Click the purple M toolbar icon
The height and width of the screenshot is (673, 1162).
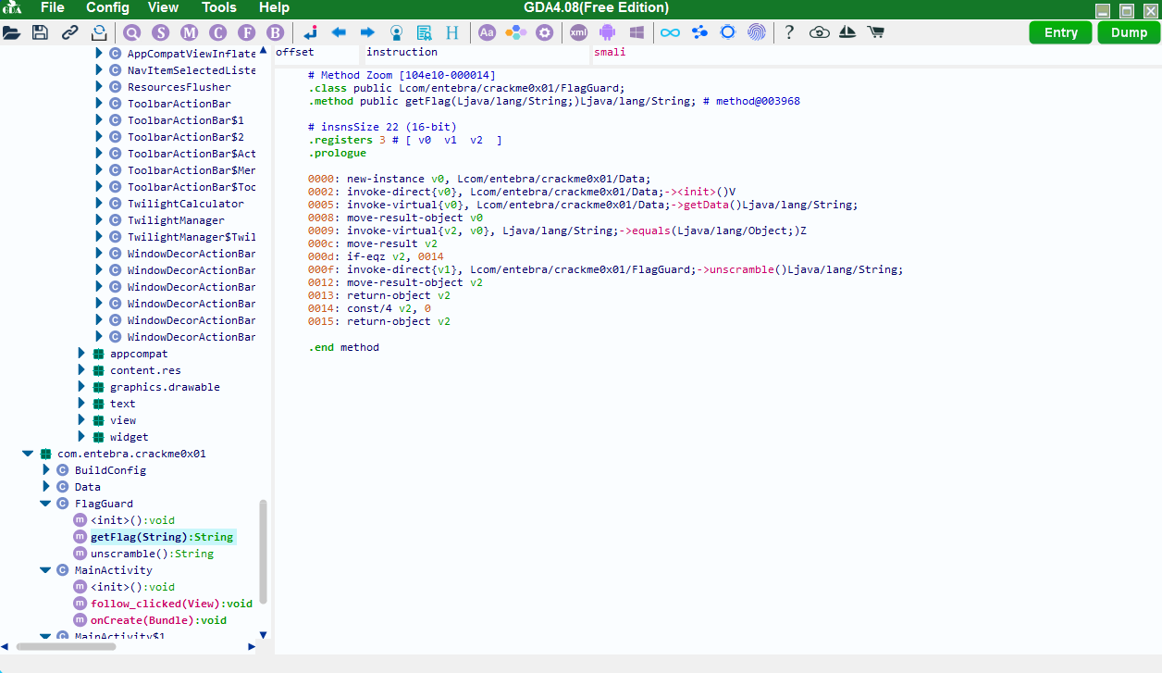click(x=189, y=32)
